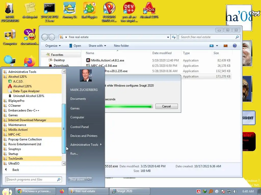Open Explorer help question mark icon
261x195 pixels.
pyautogui.click(x=235, y=46)
